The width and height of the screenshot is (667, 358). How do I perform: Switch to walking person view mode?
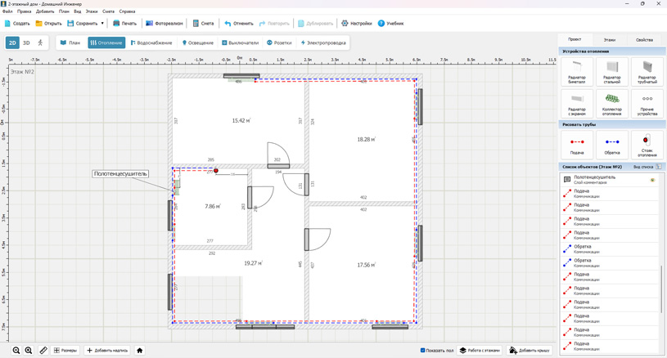coord(40,43)
